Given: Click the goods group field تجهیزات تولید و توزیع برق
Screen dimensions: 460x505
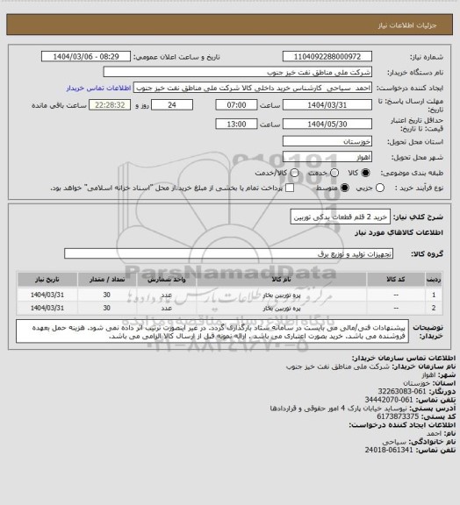Looking at the screenshot, I should [228, 253].
